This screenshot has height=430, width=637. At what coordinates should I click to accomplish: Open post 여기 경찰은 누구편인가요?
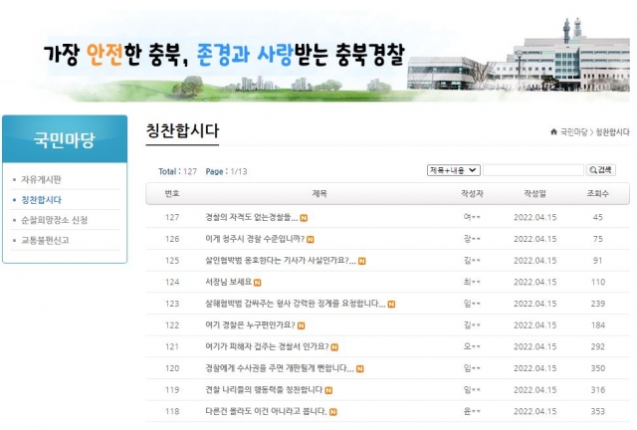(x=250, y=325)
